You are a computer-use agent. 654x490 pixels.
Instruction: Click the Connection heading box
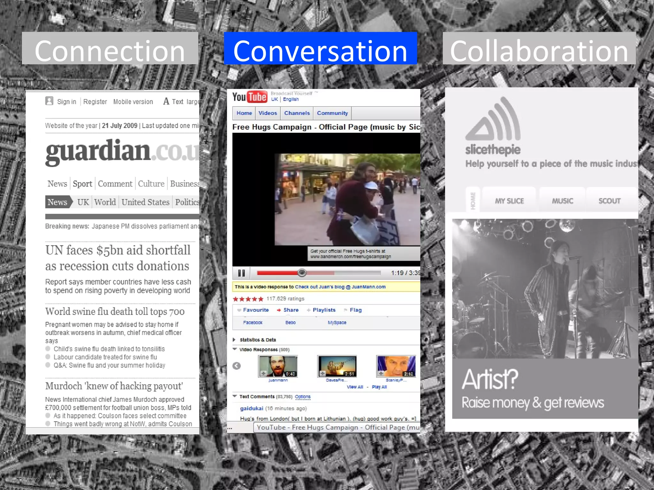click(x=110, y=48)
